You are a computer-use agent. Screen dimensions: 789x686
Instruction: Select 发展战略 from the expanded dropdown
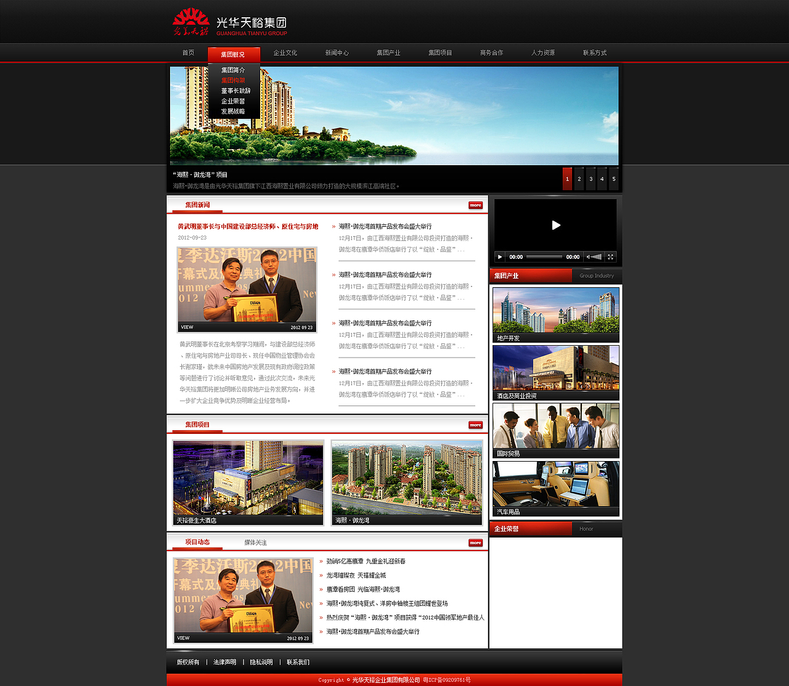(235, 110)
